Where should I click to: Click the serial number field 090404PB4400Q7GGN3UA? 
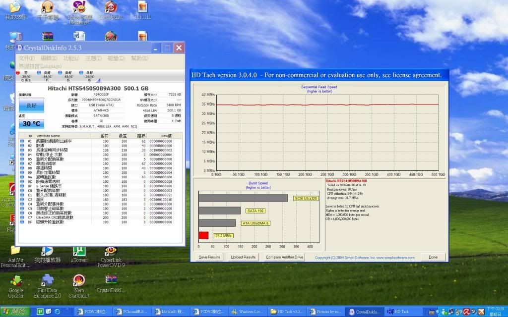pyautogui.click(x=101, y=100)
